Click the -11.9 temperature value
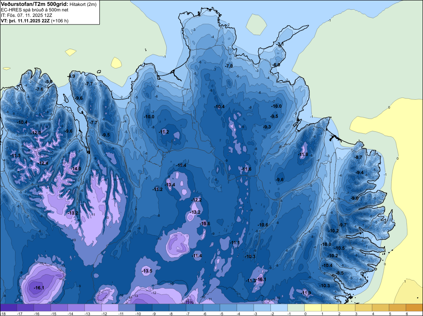Viewport: 423px width, 316px height. [306, 293]
